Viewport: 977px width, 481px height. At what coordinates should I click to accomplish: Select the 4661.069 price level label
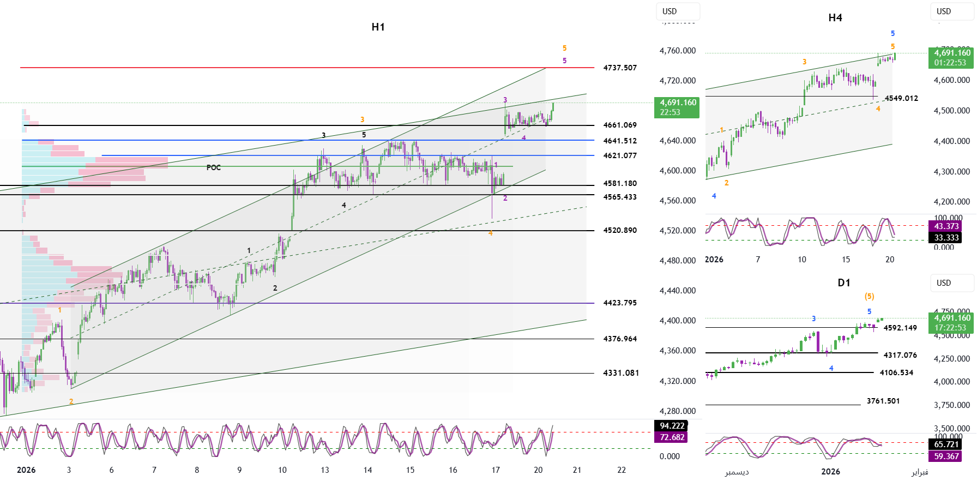click(x=620, y=125)
